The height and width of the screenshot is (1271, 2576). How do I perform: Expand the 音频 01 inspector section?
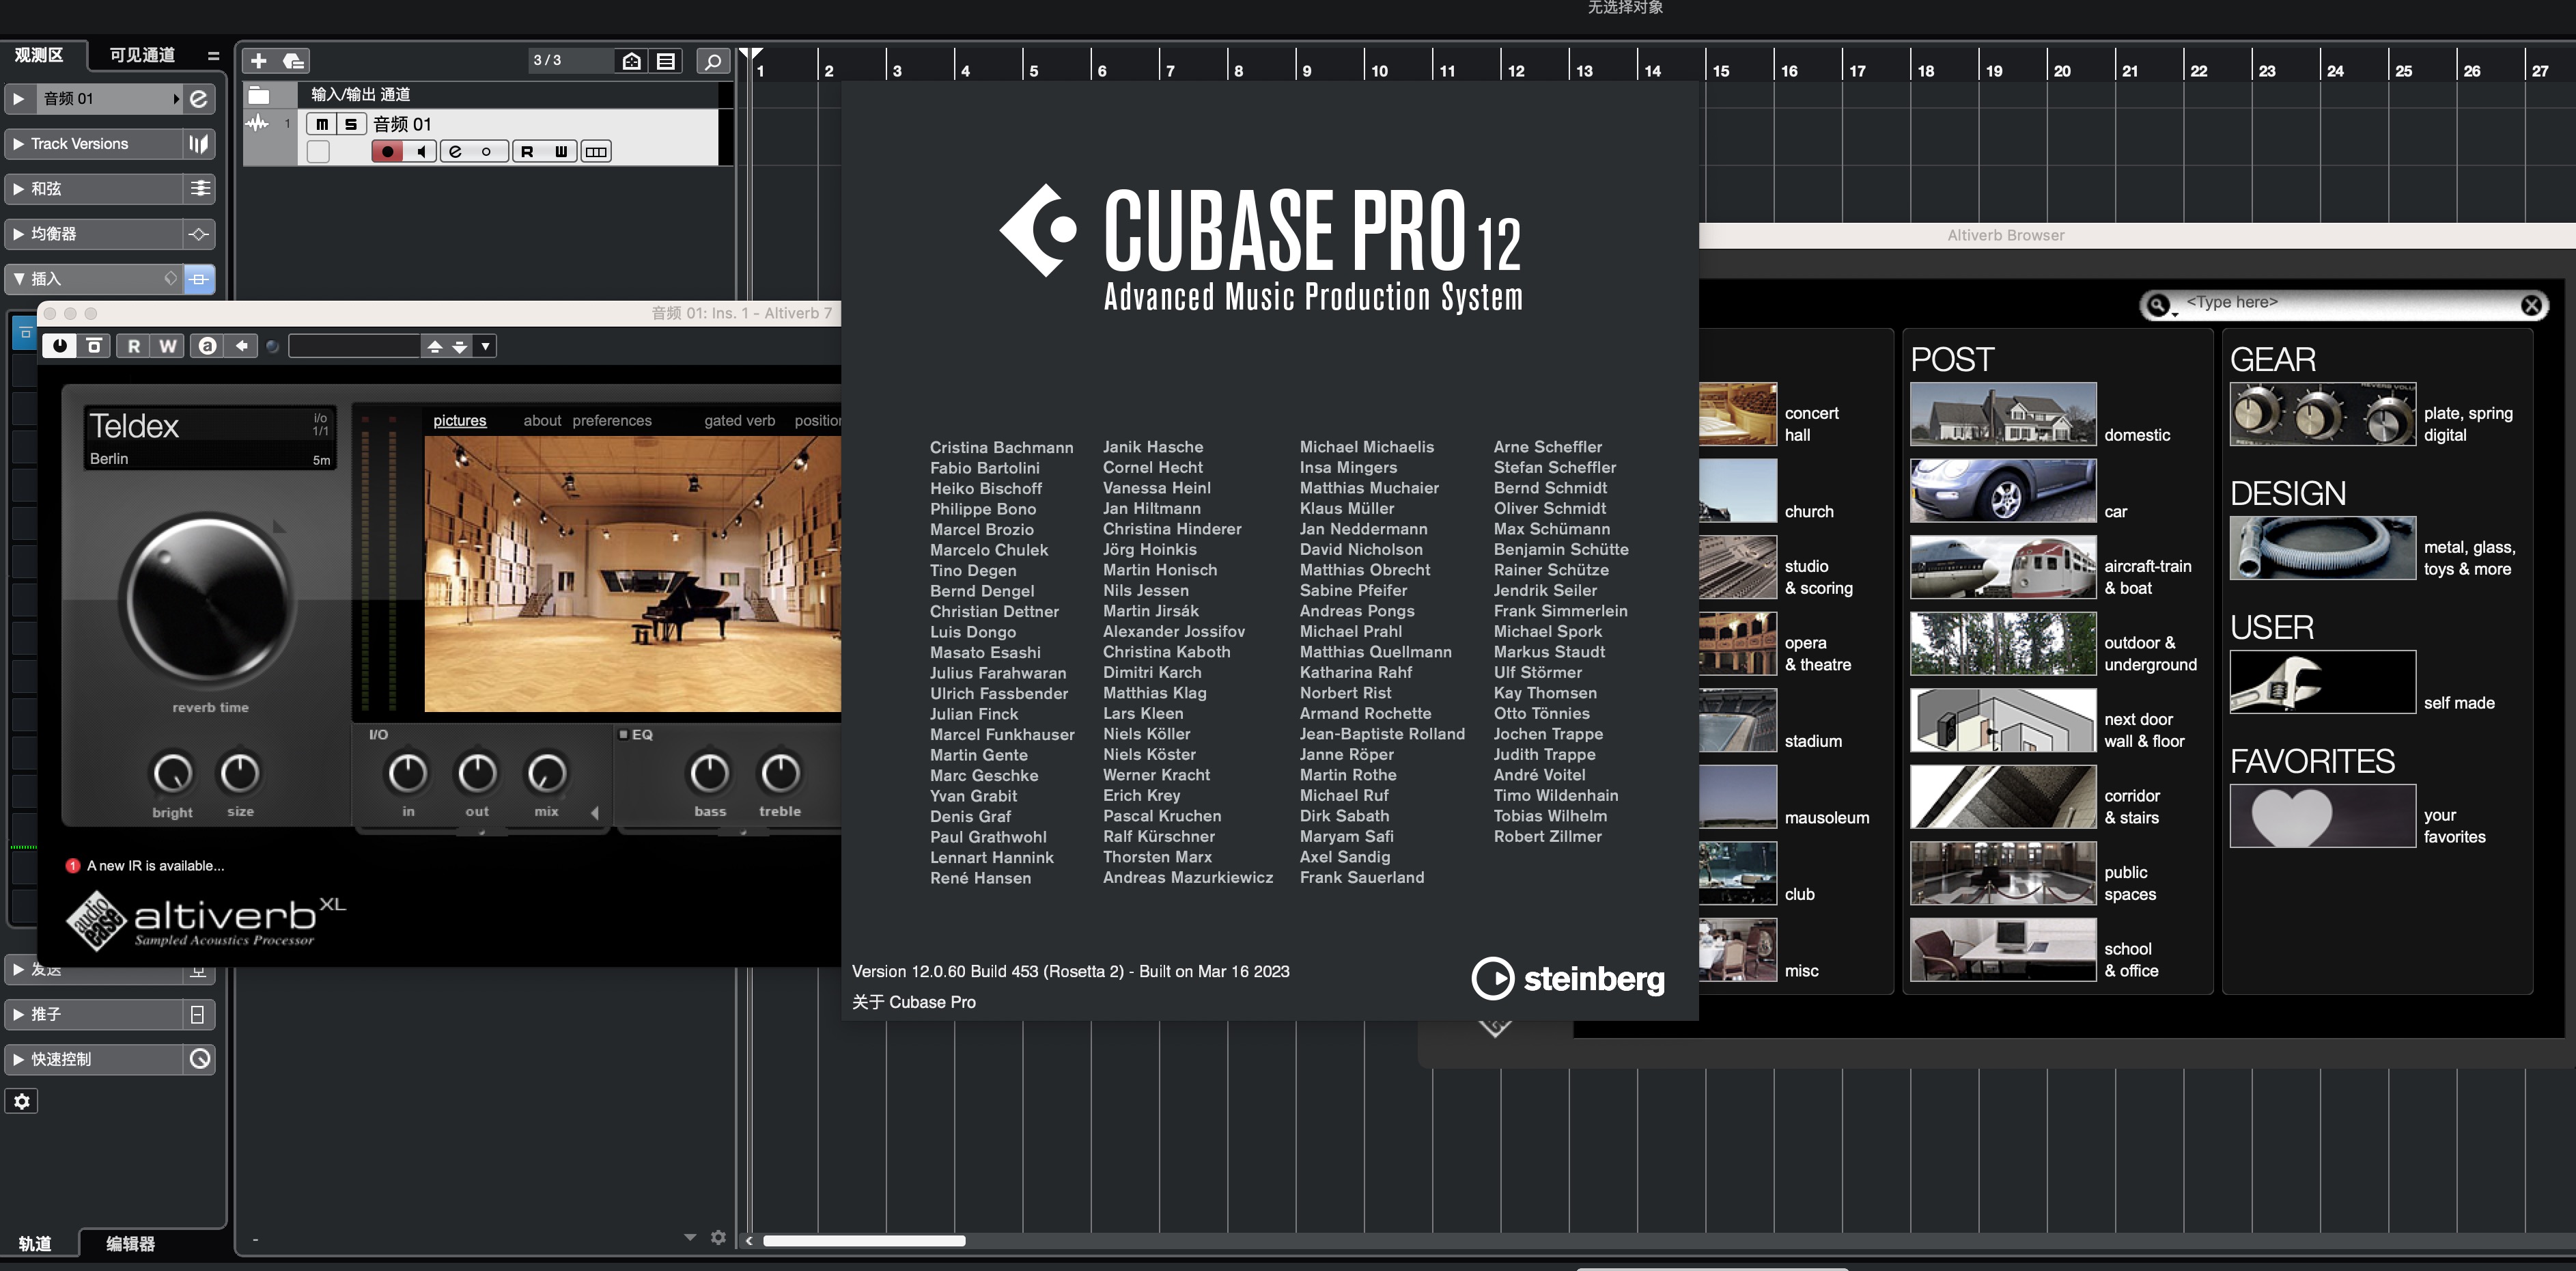pyautogui.click(x=18, y=98)
